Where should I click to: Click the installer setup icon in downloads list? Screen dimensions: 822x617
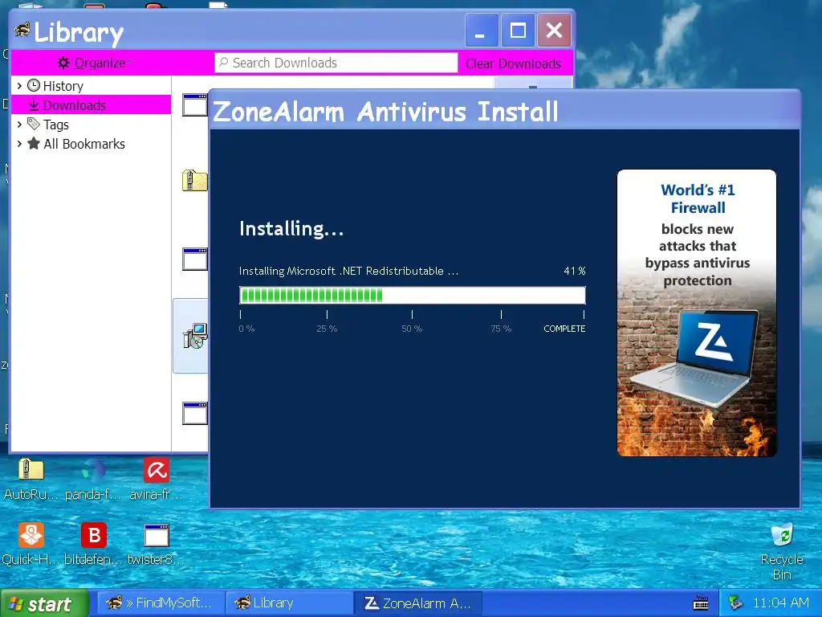tap(195, 337)
